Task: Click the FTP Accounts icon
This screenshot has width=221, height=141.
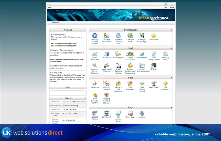Action: click(x=165, y=84)
